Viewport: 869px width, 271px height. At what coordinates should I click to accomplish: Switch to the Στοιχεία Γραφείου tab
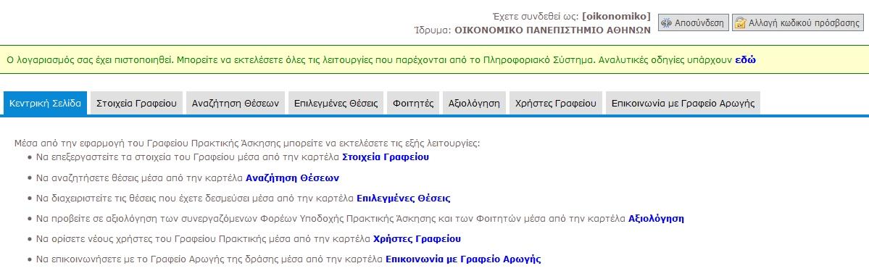coord(136,103)
